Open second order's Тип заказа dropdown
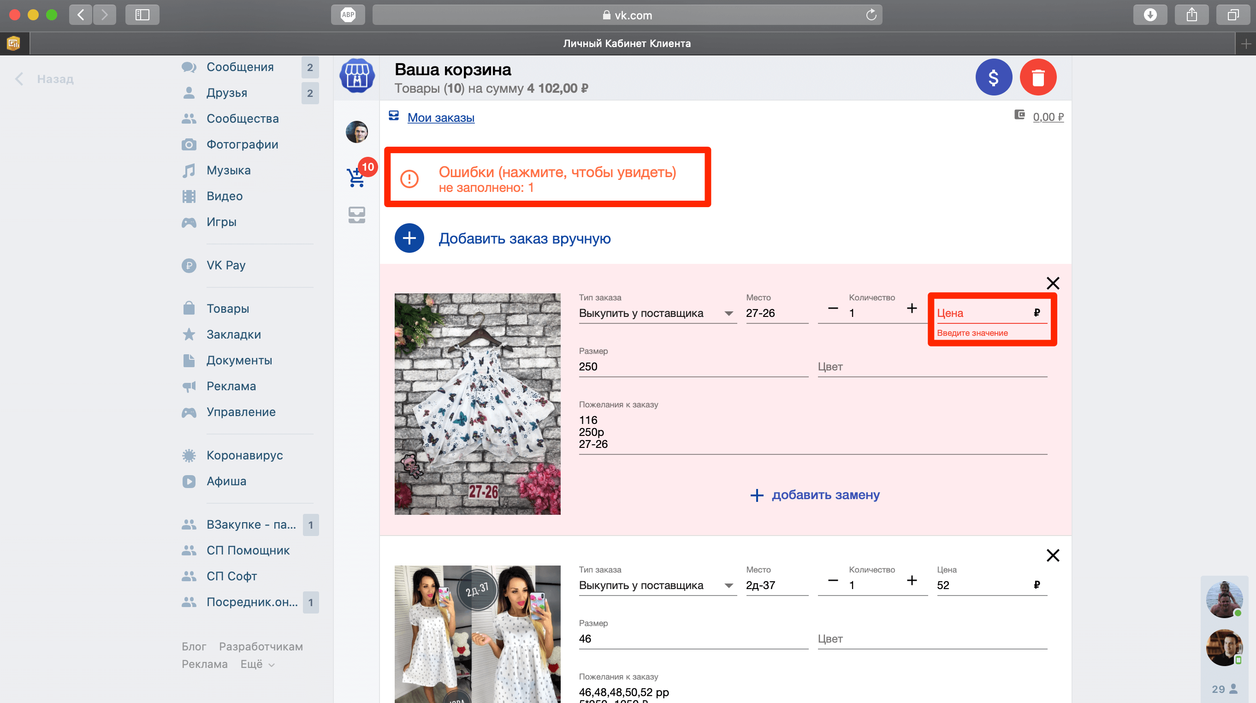 [729, 585]
